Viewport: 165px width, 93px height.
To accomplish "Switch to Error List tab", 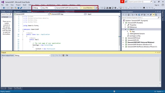I will coord(4,88).
